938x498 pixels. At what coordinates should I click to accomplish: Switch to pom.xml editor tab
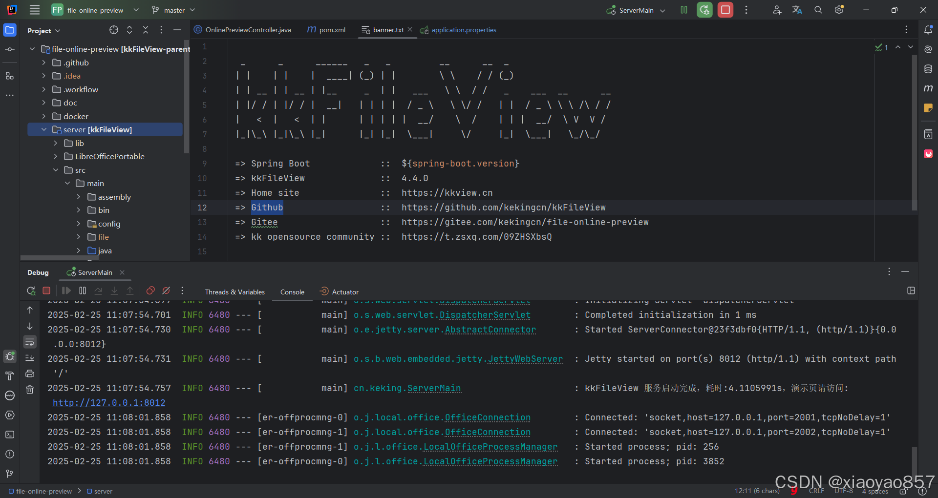pos(326,30)
